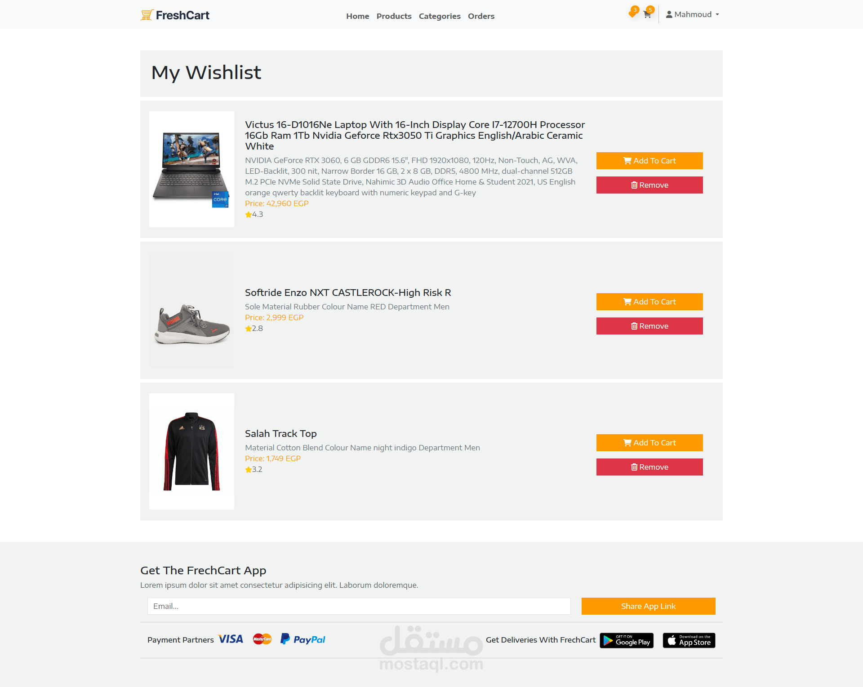Click the VISA payment logo
Image resolution: width=863 pixels, height=687 pixels.
coord(231,639)
